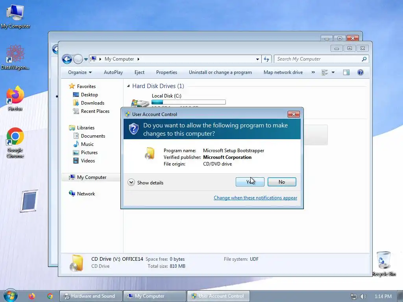The height and width of the screenshot is (302, 403).
Task: Show more toolbar commands chevron
Action: 313,72
